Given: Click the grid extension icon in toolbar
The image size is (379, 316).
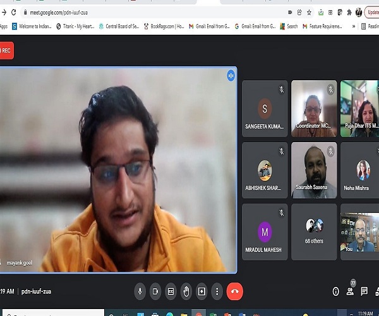Looking at the screenshot, I should click(x=330, y=13).
